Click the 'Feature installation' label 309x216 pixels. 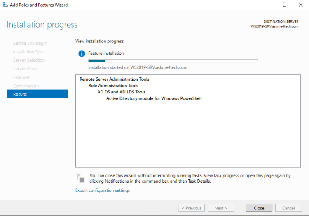106,53
